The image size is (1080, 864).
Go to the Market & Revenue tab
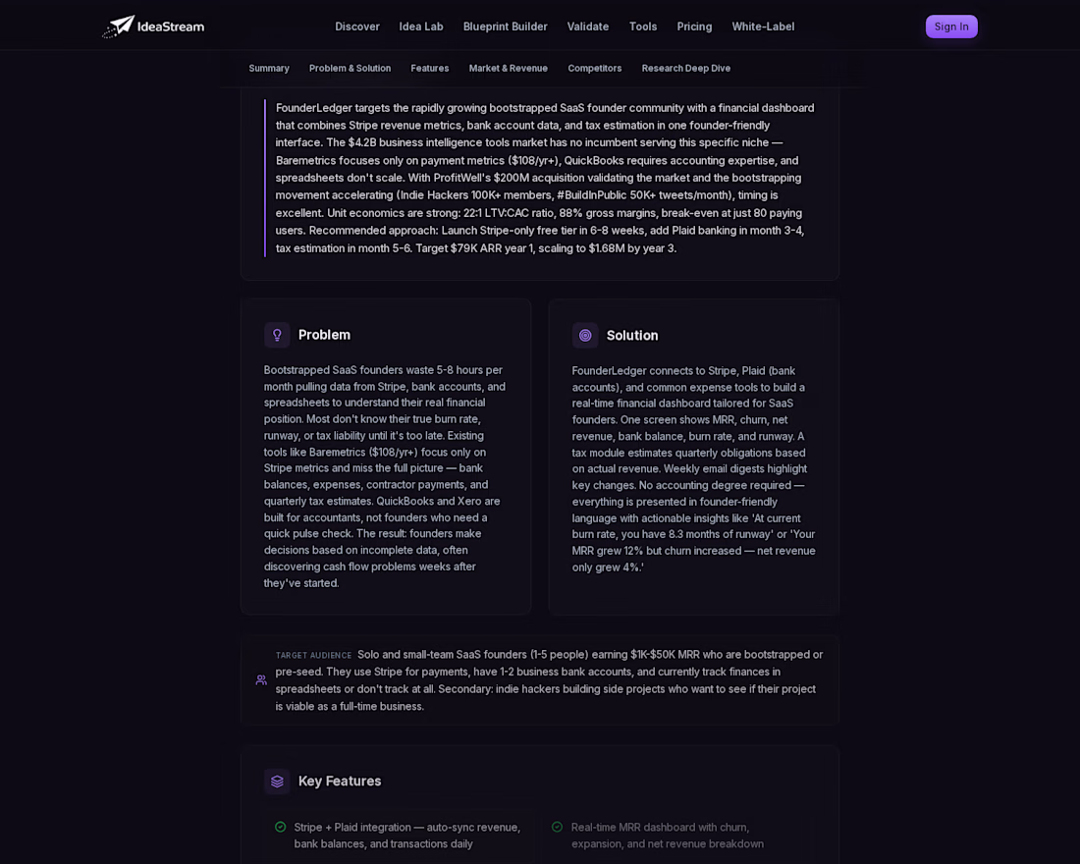tap(509, 68)
